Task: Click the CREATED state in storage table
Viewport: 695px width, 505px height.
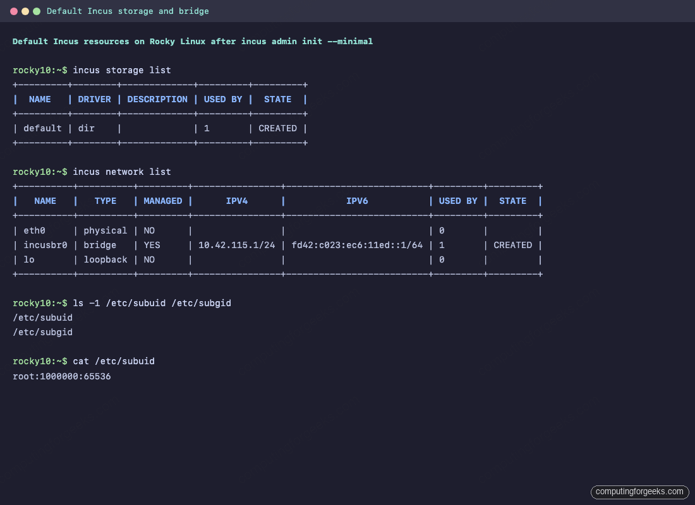Action: [x=277, y=128]
